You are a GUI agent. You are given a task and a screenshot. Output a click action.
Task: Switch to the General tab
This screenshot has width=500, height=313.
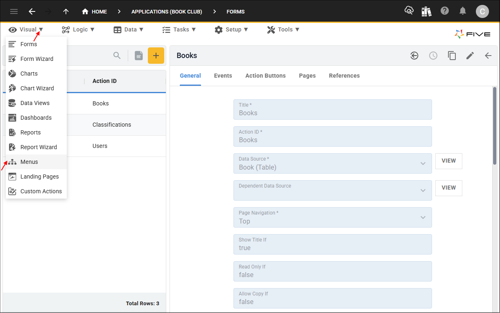190,76
